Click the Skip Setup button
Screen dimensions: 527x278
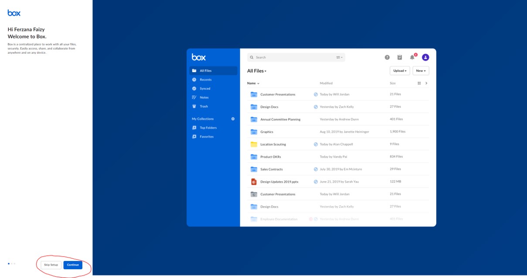pyautogui.click(x=51, y=265)
